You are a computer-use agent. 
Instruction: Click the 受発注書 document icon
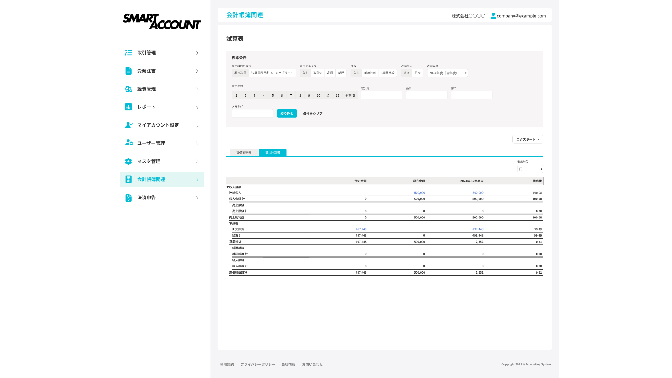(128, 71)
